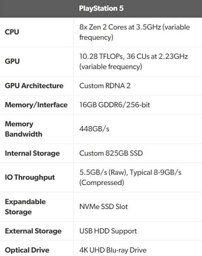202x256 pixels.
Task: Click the 4K UHD Blu-ray Drive cell
Action: (x=113, y=250)
